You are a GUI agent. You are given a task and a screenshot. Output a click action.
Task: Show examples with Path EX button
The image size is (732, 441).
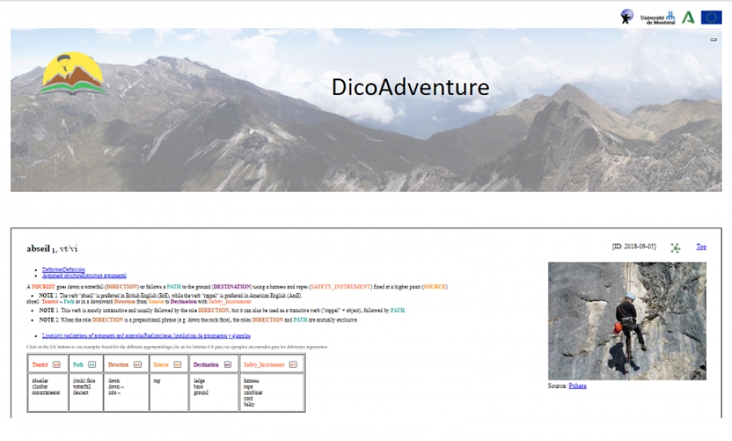(x=91, y=365)
